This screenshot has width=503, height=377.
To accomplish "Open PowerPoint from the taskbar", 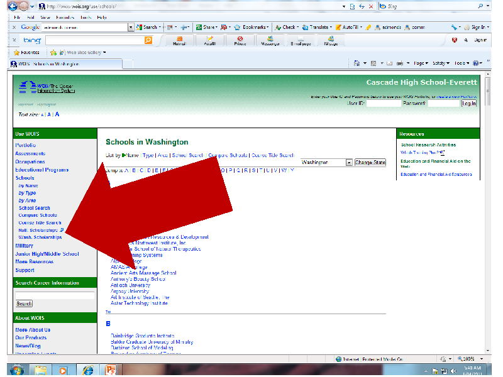I will (x=111, y=370).
